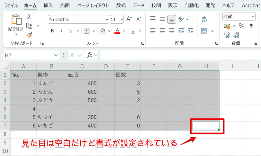Center cell text horizontally
Image resolution: width=261 pixels, height=156 pixels.
point(162,31)
